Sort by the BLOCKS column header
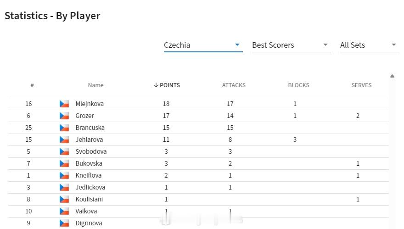The height and width of the screenshot is (229, 404). [x=298, y=85]
